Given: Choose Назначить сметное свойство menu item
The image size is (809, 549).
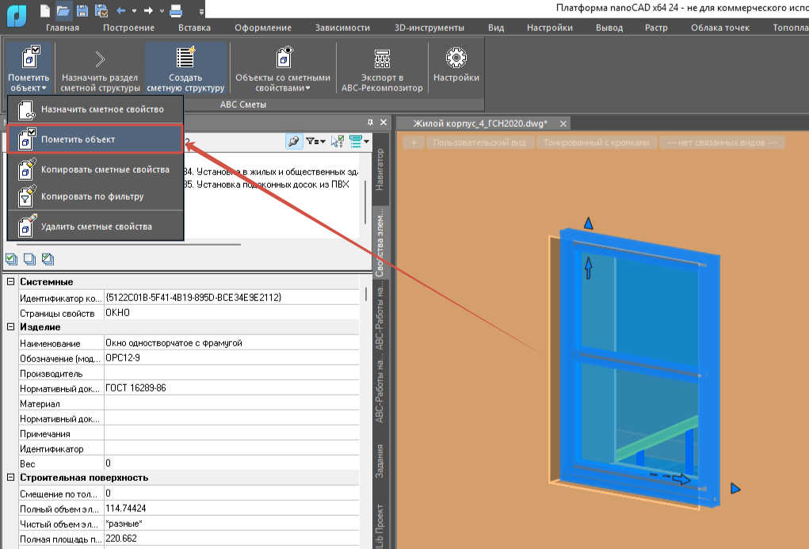Looking at the screenshot, I should [95, 109].
